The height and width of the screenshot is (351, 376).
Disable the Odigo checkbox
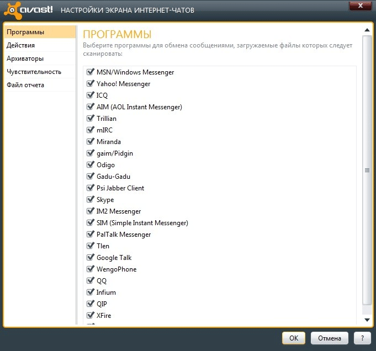(90, 164)
